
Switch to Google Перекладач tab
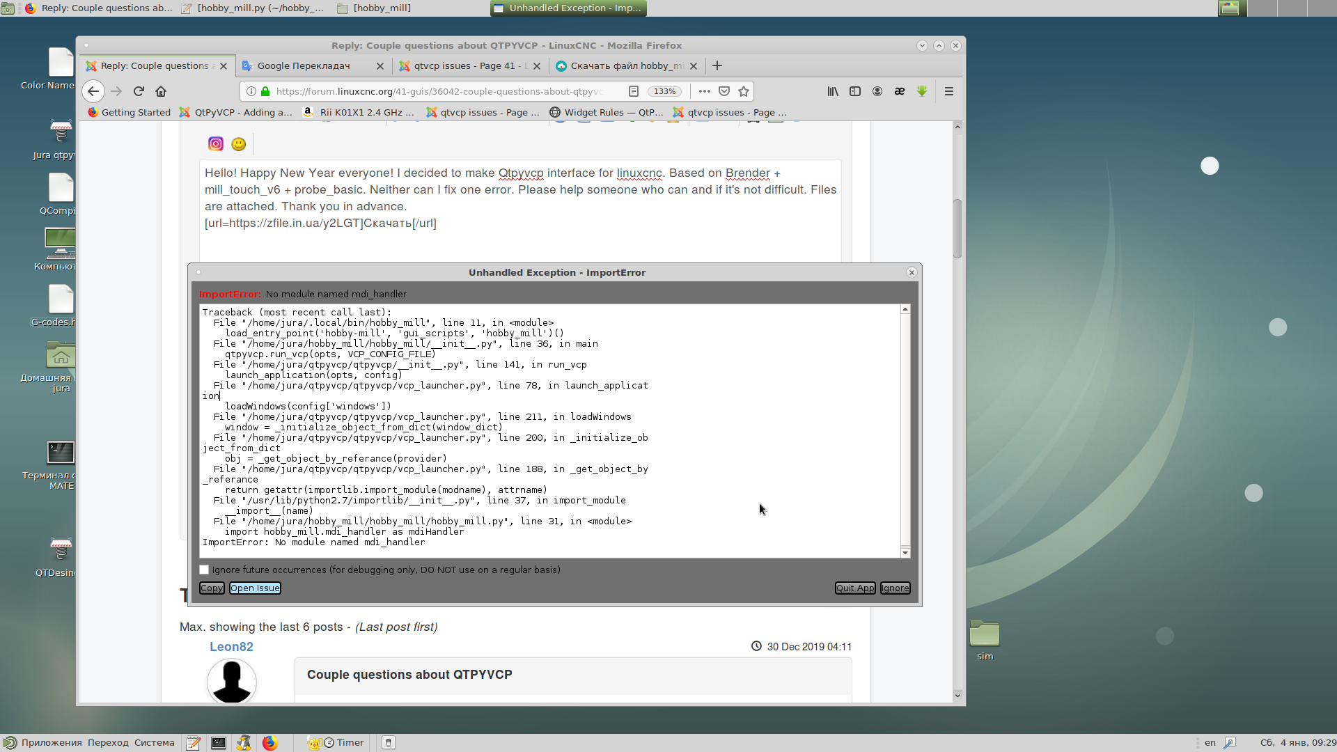[x=304, y=65]
